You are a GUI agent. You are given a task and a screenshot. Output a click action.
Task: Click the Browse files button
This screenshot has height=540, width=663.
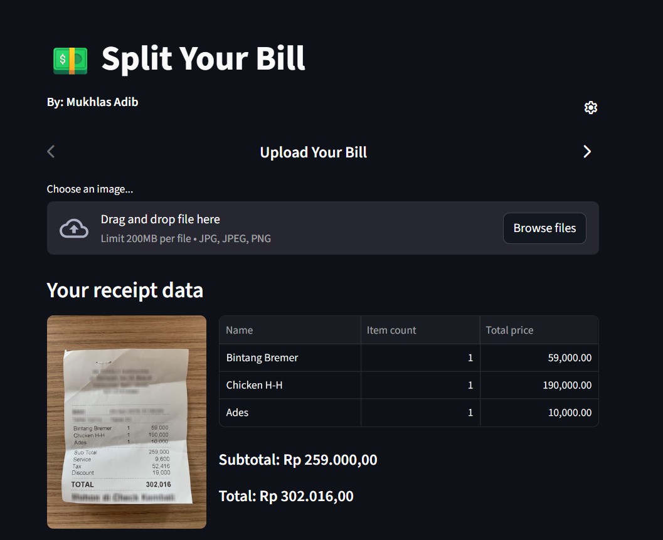(544, 228)
